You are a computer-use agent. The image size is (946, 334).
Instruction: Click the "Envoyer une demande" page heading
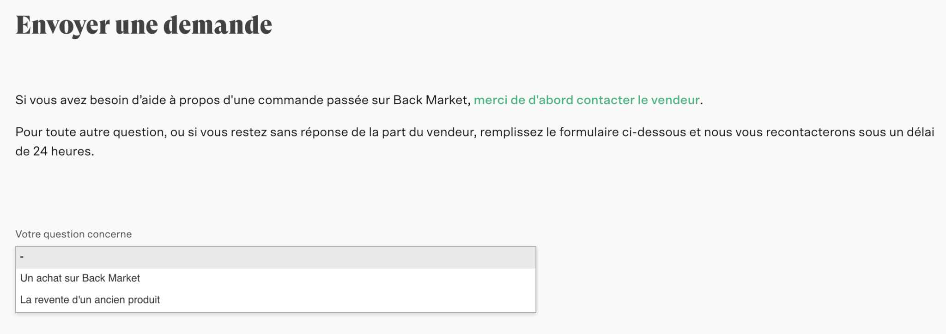pyautogui.click(x=144, y=25)
